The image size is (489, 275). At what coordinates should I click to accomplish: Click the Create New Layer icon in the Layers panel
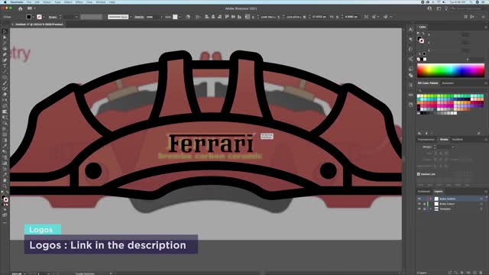pyautogui.click(x=475, y=273)
